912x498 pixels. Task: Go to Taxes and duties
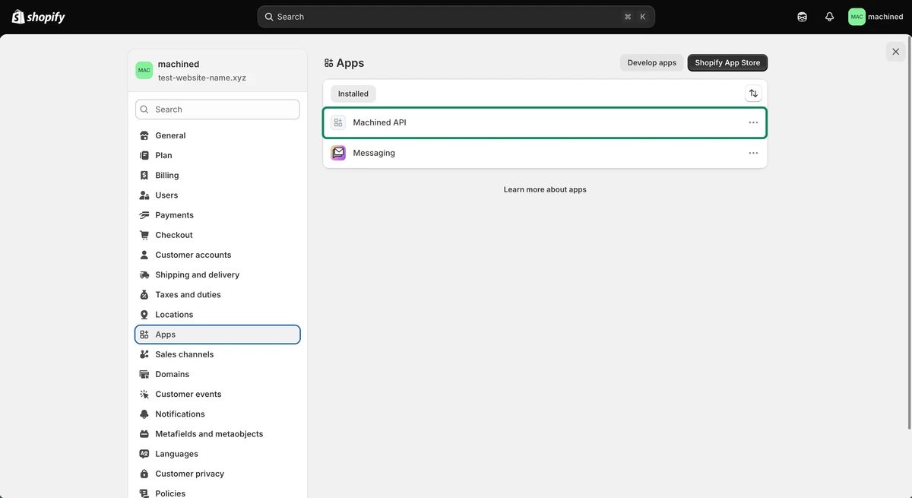(x=217, y=294)
